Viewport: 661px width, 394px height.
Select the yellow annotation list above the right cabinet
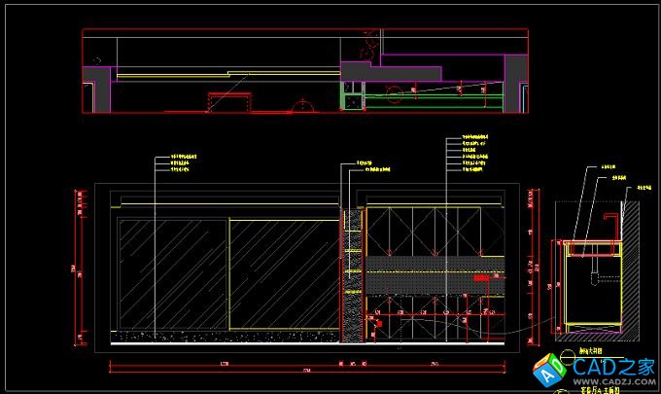(473, 156)
